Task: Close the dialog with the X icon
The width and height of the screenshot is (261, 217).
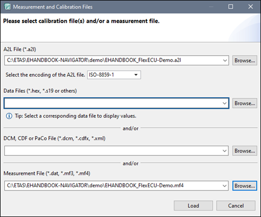Action: [x=250, y=6]
